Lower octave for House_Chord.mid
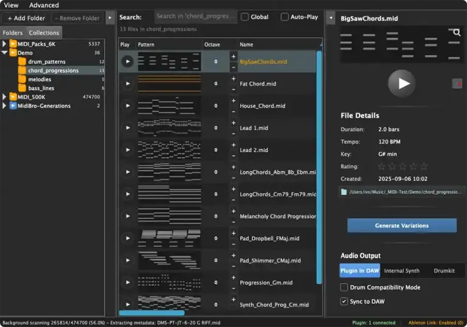Viewport: 467px width, 327px height. (233, 112)
